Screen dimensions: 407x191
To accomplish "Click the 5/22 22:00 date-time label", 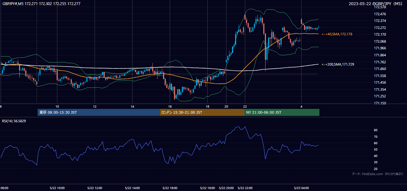I will (245, 188).
